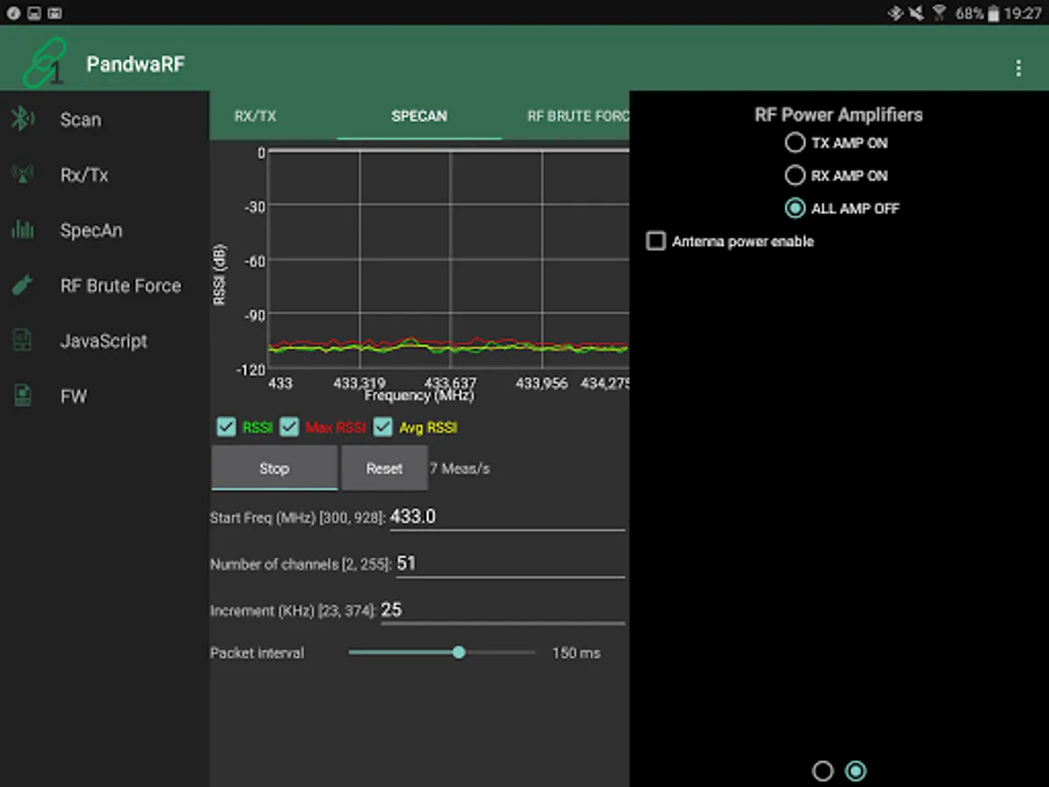Switch to the RF BRUTE FORCE tab
Image resolution: width=1049 pixels, height=787 pixels.
578,116
